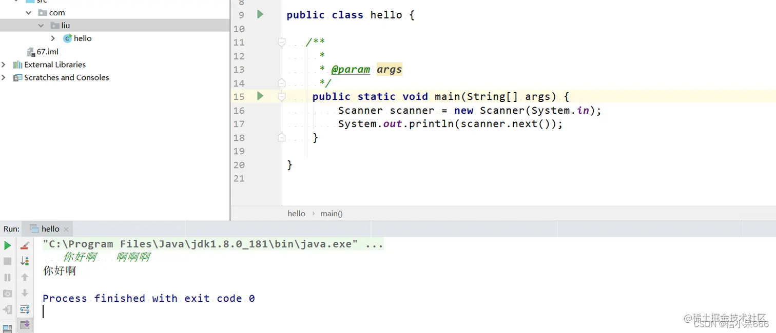This screenshot has width=776, height=333.
Task: Expand the hello class node
Action: click(x=53, y=38)
